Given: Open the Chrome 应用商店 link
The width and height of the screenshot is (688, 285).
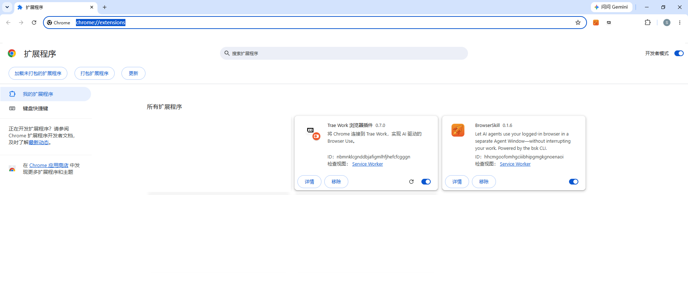Looking at the screenshot, I should pos(49,165).
